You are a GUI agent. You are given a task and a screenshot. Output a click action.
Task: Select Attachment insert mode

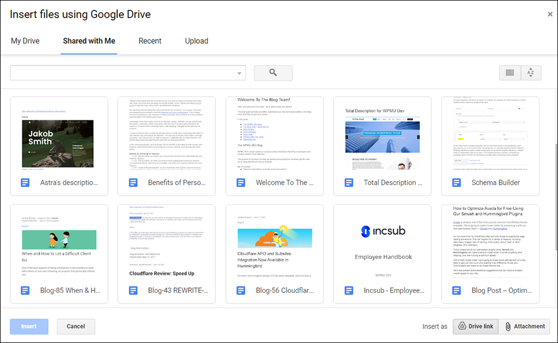[x=524, y=326]
